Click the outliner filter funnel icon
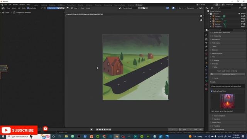Image resolution: width=247 pixels, height=139 pixels. click(240, 8)
